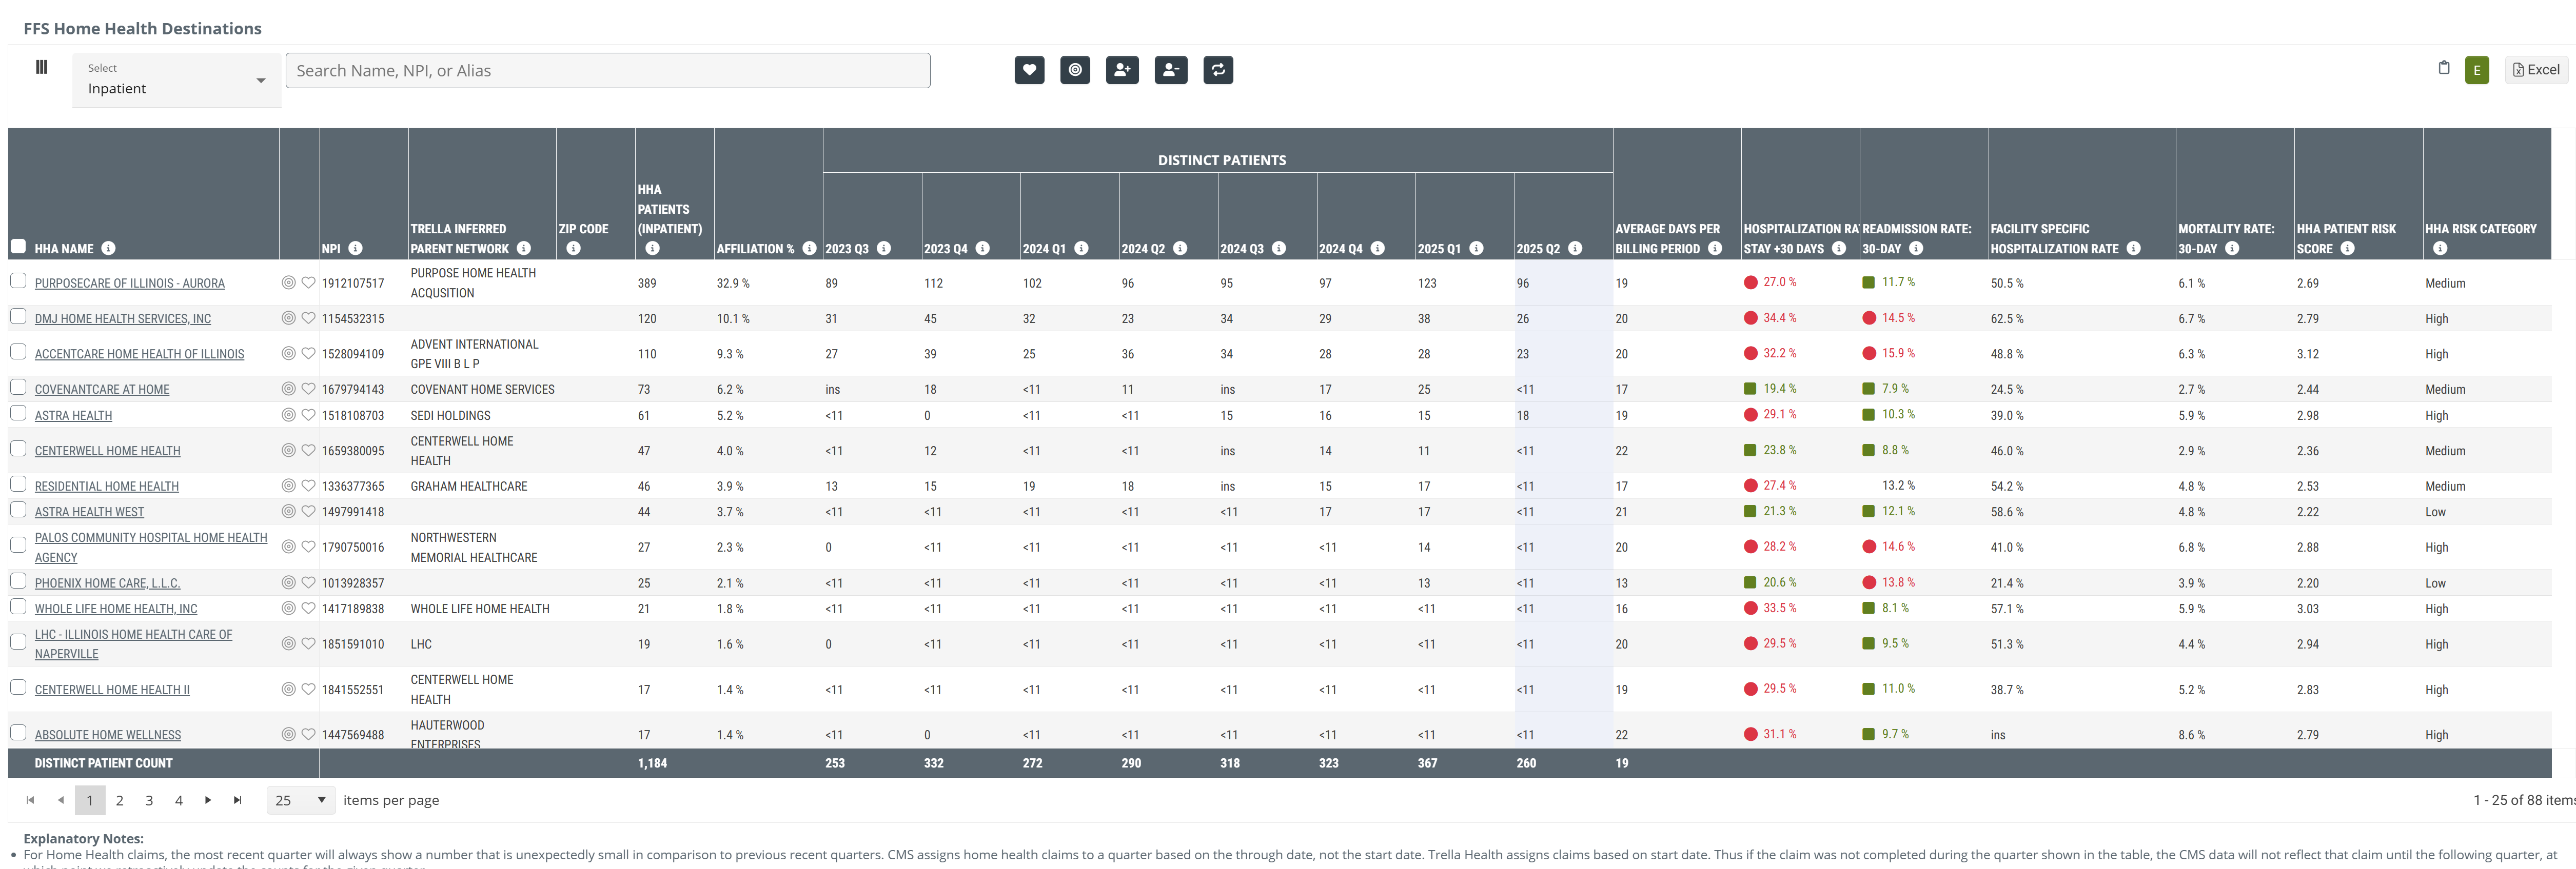Click the remove-user toolbar icon
Screen dimensions: 2576x869
tap(1170, 70)
